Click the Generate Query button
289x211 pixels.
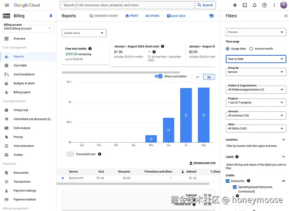[x=104, y=16]
